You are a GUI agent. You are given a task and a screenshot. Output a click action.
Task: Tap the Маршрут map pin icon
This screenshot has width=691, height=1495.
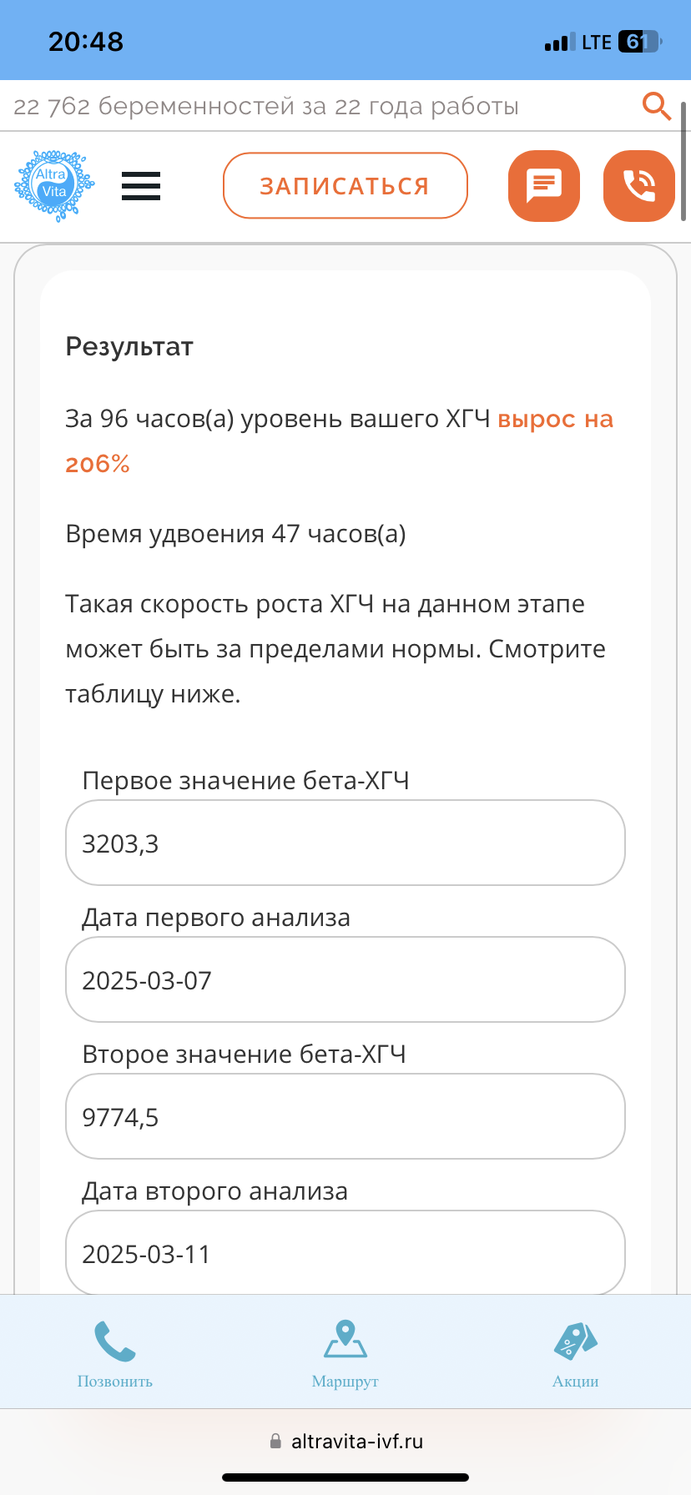345,1341
